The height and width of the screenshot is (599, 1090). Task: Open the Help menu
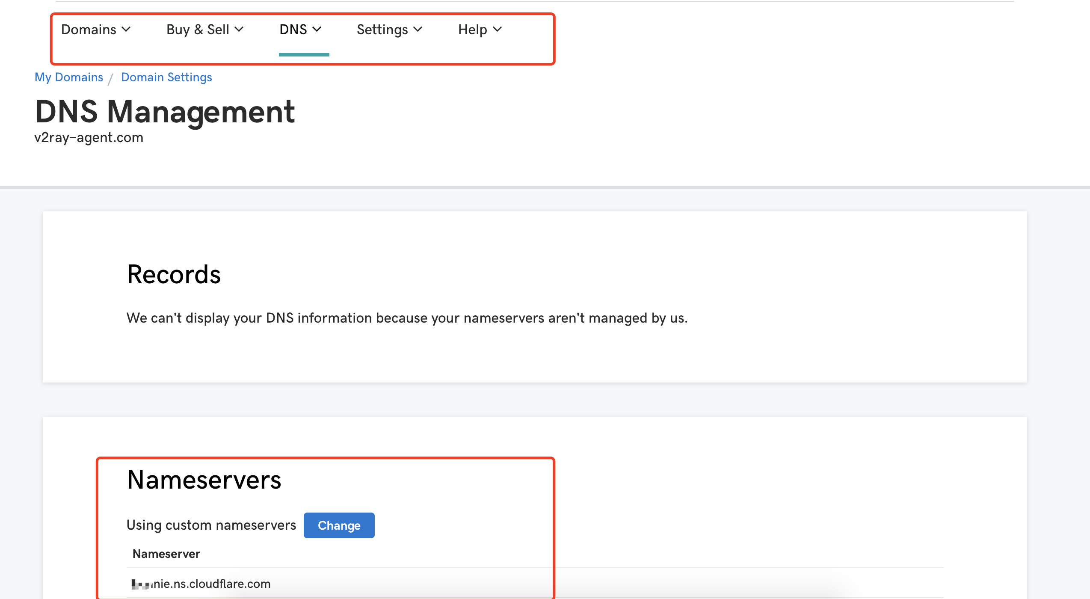pos(473,30)
